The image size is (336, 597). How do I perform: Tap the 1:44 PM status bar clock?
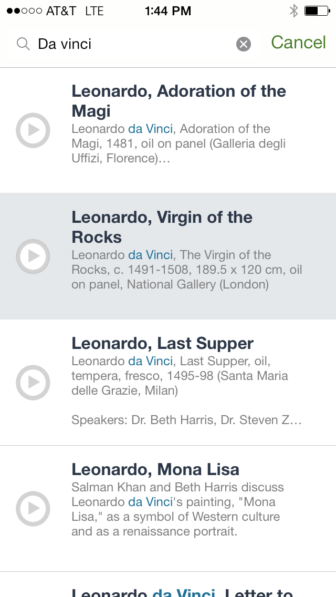click(168, 11)
